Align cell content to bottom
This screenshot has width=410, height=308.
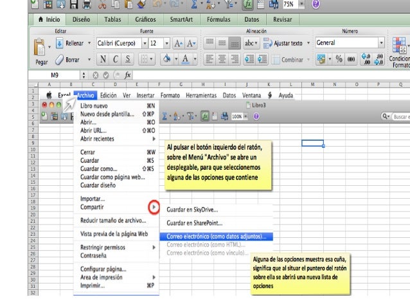coord(235,43)
